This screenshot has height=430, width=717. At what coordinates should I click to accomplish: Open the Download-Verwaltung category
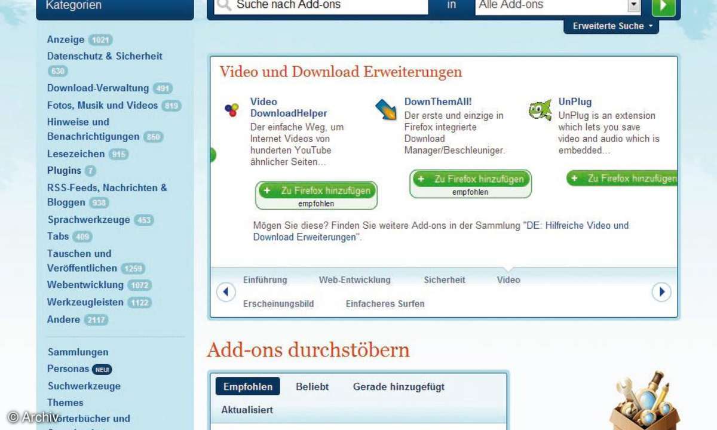(98, 88)
